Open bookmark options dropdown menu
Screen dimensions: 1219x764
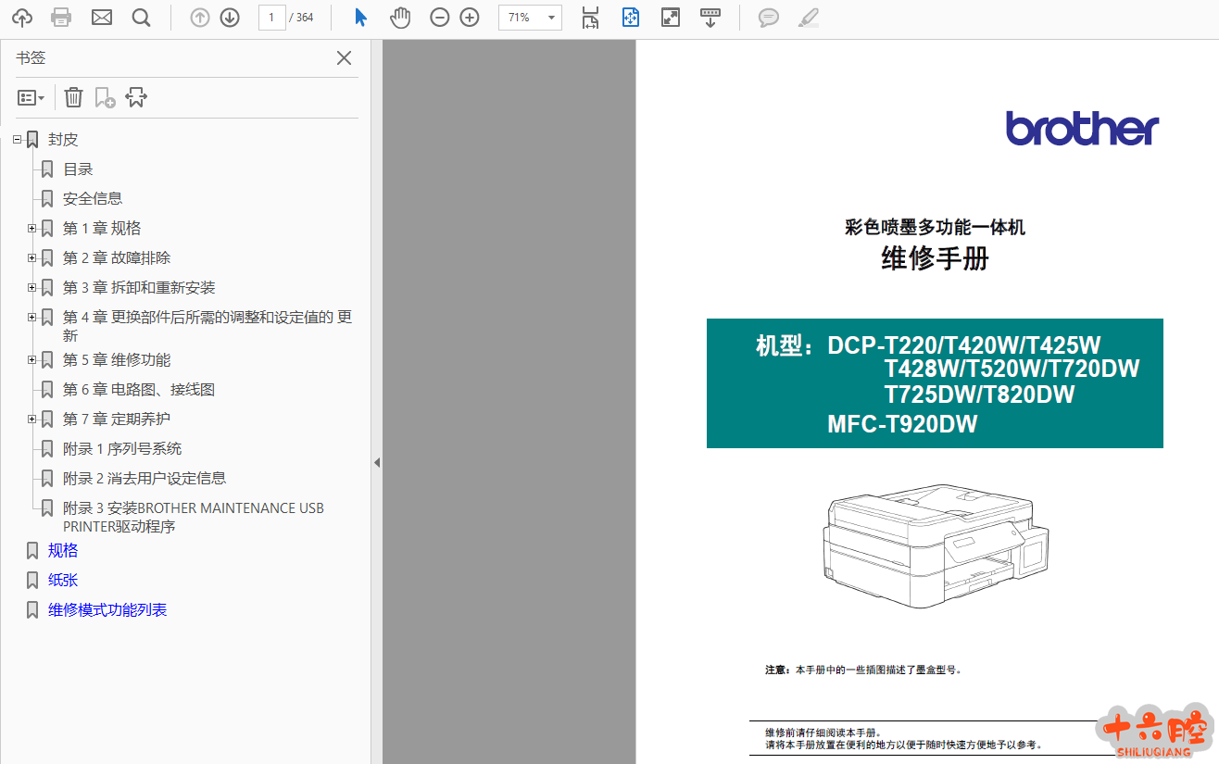point(31,97)
